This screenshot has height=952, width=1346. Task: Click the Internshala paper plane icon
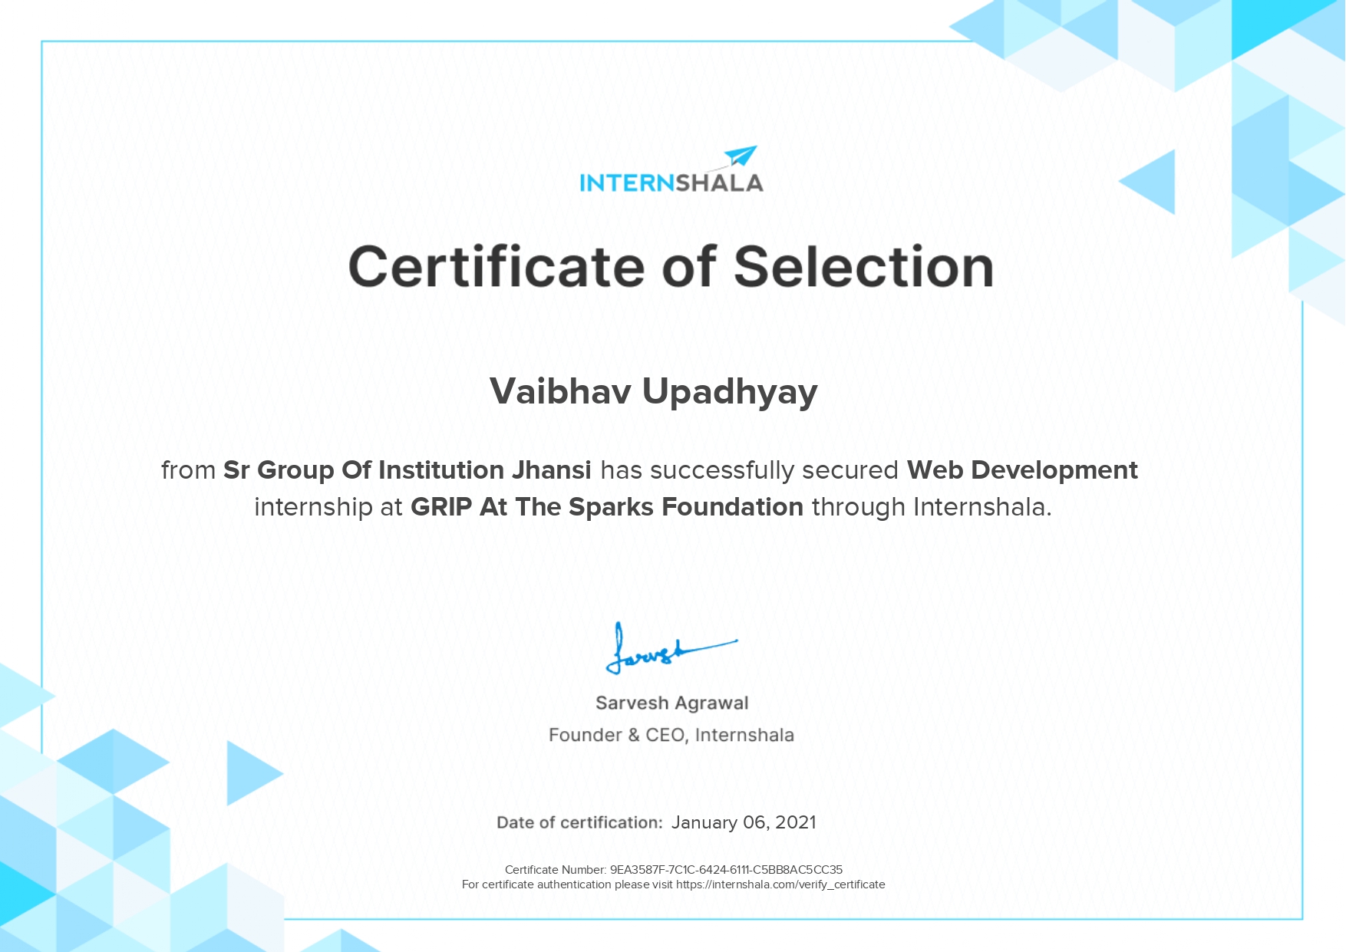click(740, 156)
